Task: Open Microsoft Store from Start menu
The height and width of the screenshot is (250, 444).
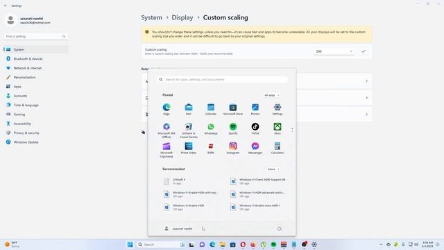Action: (x=233, y=109)
